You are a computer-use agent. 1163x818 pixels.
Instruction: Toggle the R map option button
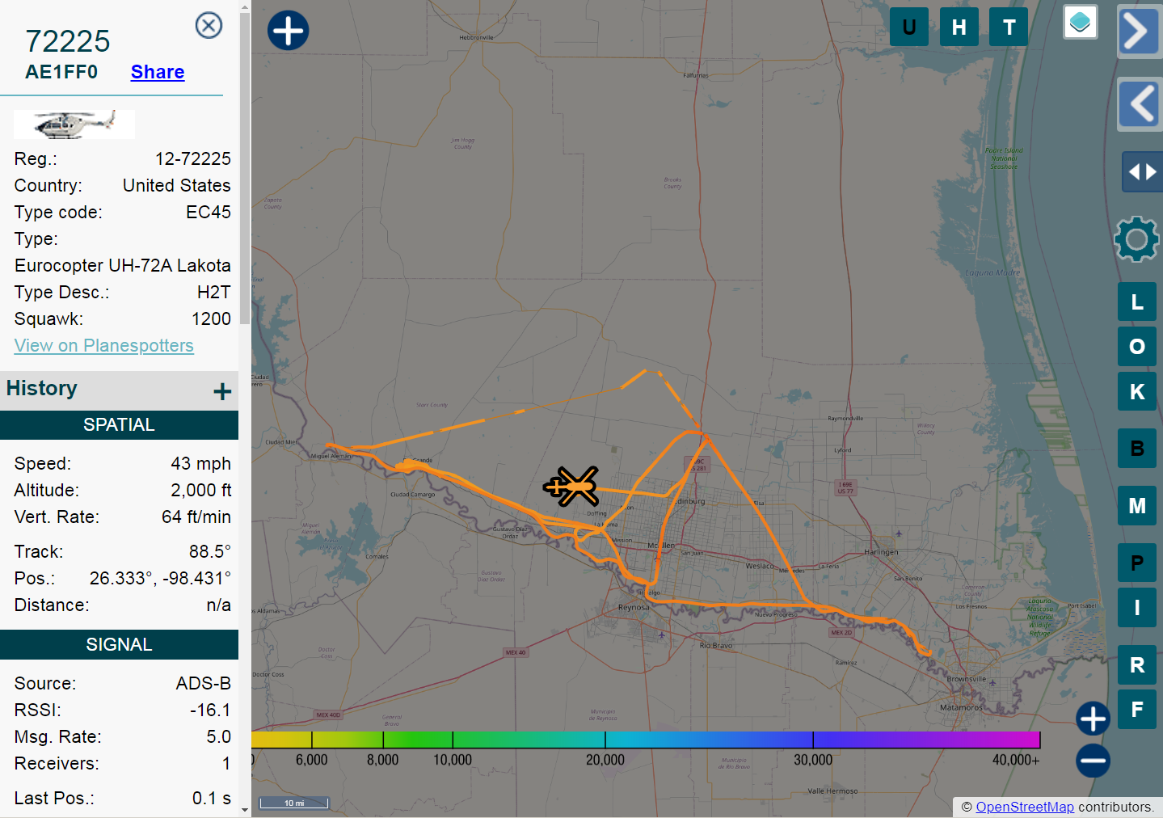coord(1137,665)
